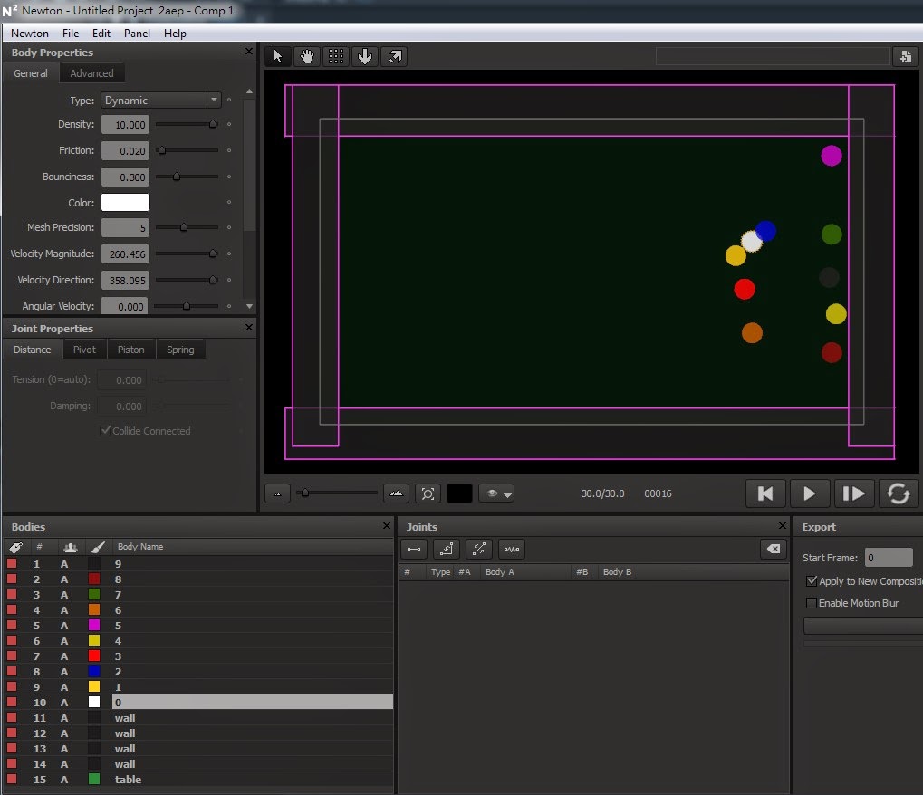Toggle the red tag of body 9

pyautogui.click(x=12, y=564)
